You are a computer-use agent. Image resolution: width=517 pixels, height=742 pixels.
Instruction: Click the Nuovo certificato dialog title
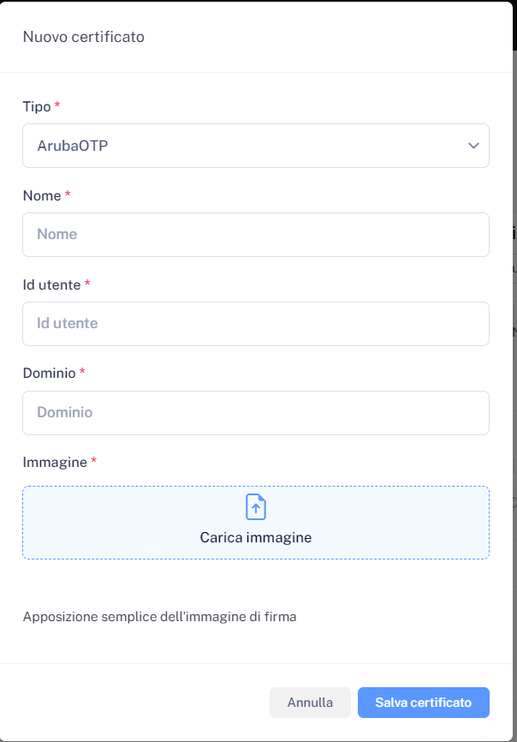coord(83,37)
